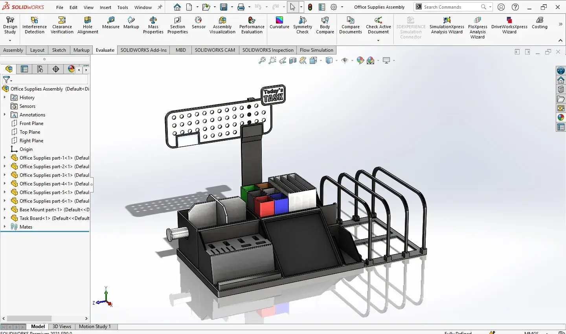Expand the Annotations node

[5, 115]
